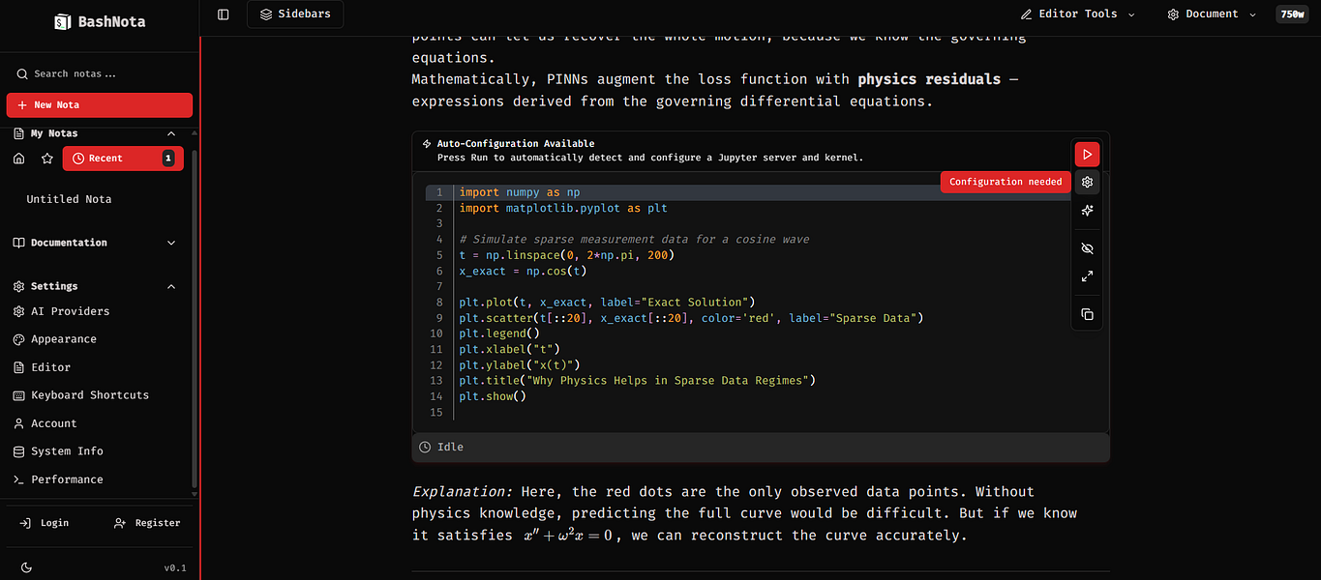1321x580 pixels.
Task: Open the code cell configuration gear
Action: click(x=1087, y=182)
